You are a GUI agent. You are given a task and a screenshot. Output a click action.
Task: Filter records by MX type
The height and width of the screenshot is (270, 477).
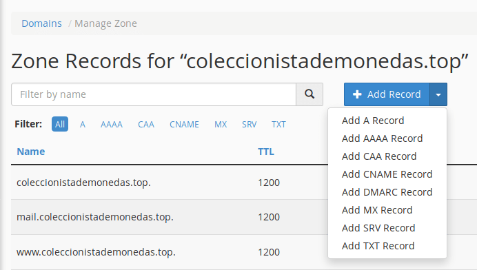pyautogui.click(x=221, y=125)
